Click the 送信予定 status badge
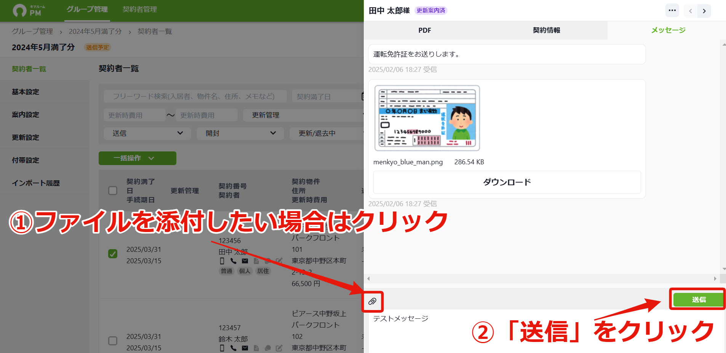The height and width of the screenshot is (353, 726). (x=98, y=48)
